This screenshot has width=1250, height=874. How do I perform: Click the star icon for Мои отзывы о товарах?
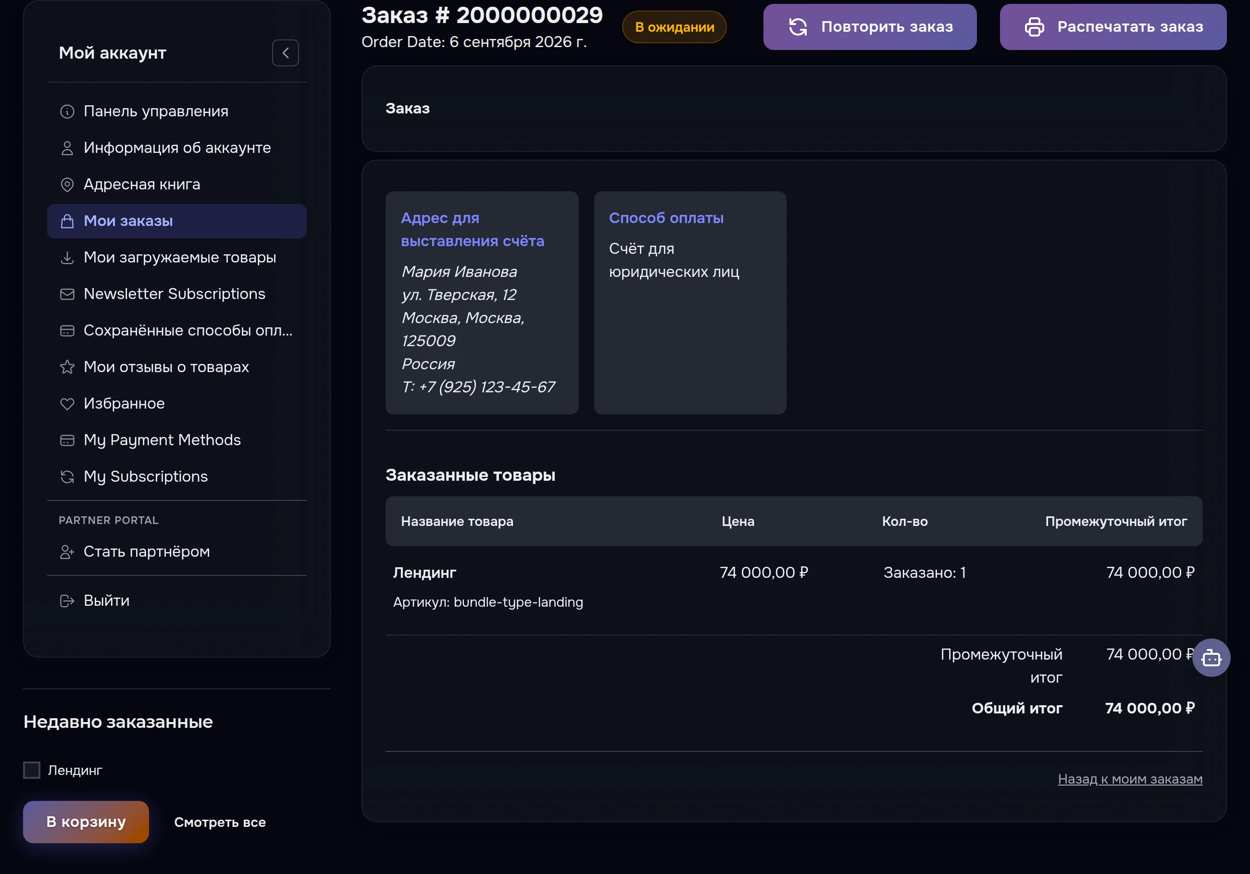[x=67, y=367]
